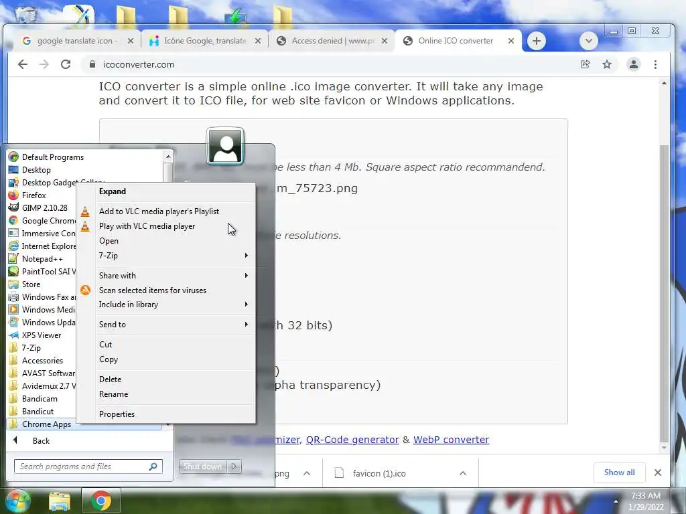Launch GIMP 2.10.28 from Start menu

[42, 207]
